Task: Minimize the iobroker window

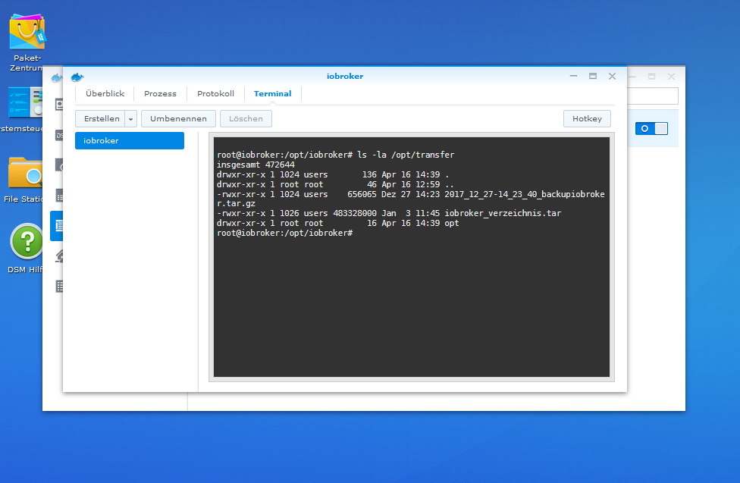Action: (573, 76)
